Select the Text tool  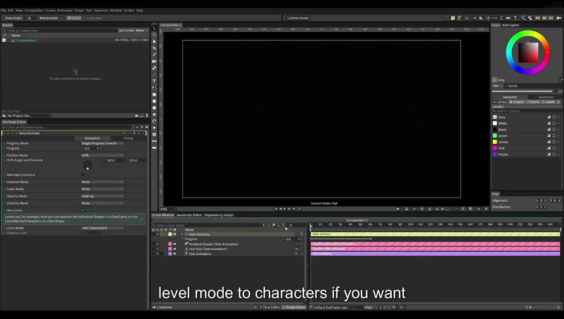pos(154,81)
